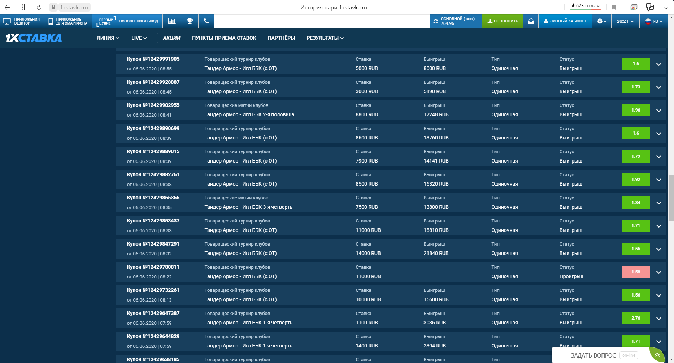This screenshot has width=674, height=363.
Task: Open the 20:21 time zone dropdown
Action: [x=625, y=21]
